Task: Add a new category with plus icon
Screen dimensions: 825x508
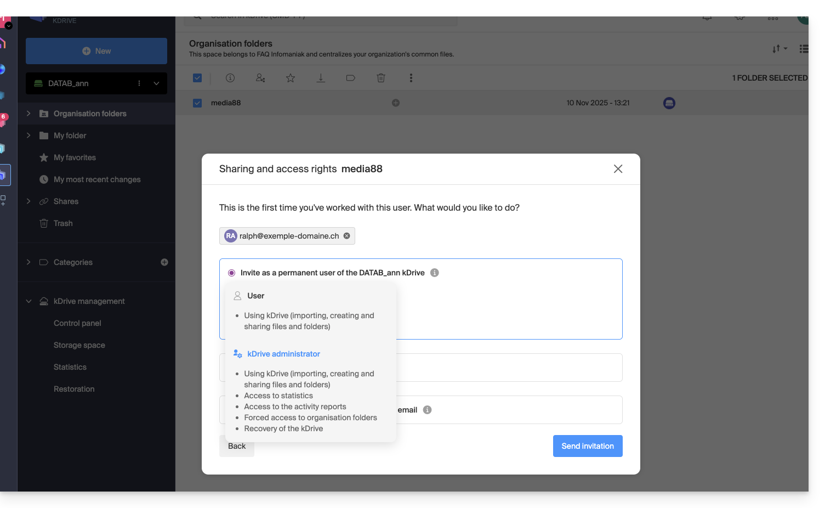Action: [164, 262]
